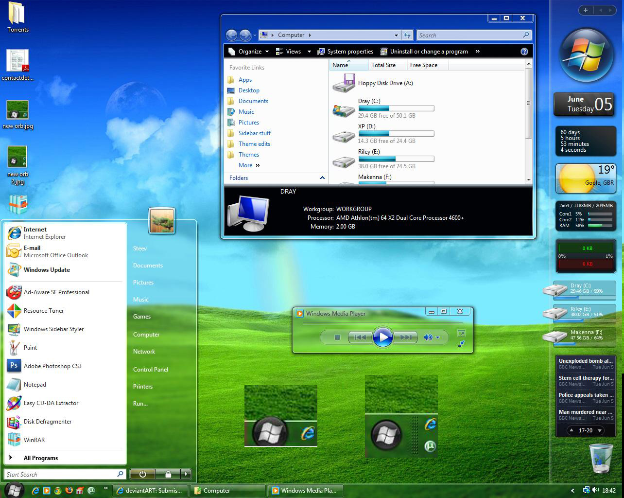Screen dimensions: 624x498
Task: Click Run... in the Start menu
Action: click(140, 404)
